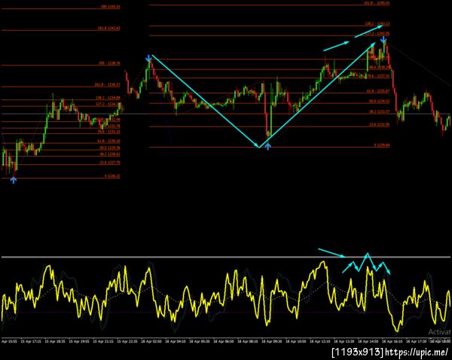Click the 15 Apr 21:15 time axis label
The image size is (452, 360).
[x=105, y=341]
